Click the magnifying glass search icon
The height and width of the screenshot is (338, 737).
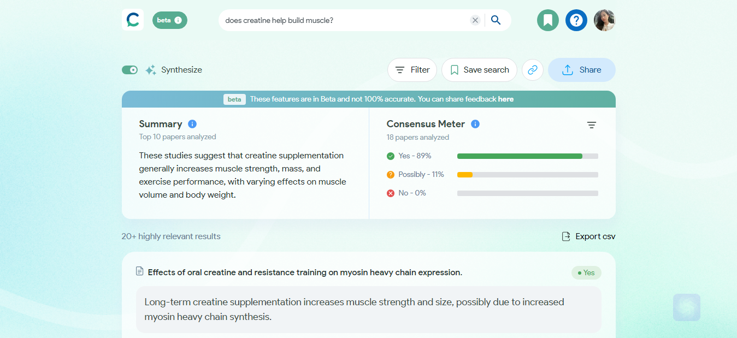click(x=496, y=20)
